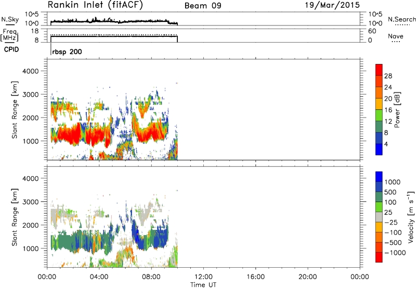The image size is (416, 288).
Task: Select the "24" Power colorbar tick label
Action: pos(388,87)
